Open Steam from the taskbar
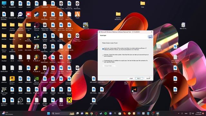The image size is (206, 116). pos(101,113)
